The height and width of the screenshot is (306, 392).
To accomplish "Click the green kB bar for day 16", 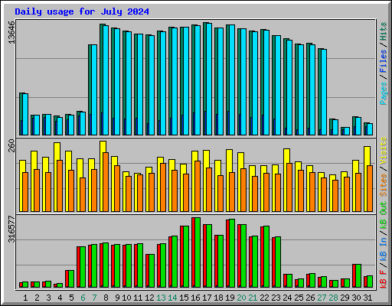I will [x=198, y=252].
